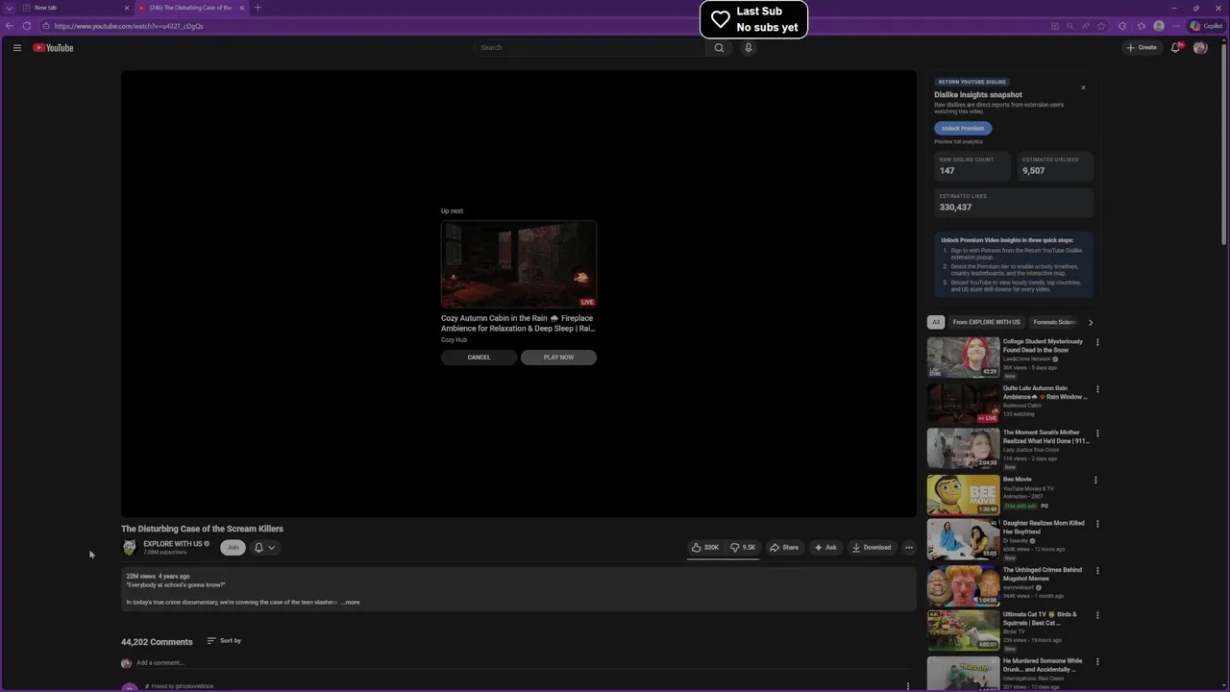Viewport: 1230px width, 692px height.
Task: Open YouTube account avatar menu
Action: 1200,47
